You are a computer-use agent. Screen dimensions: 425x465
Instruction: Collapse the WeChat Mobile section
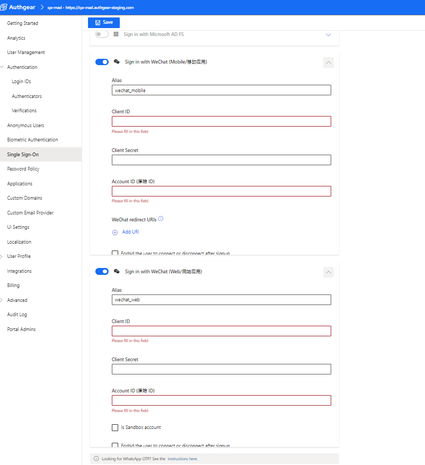(328, 62)
